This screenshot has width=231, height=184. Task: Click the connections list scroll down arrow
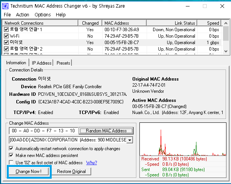226,51
